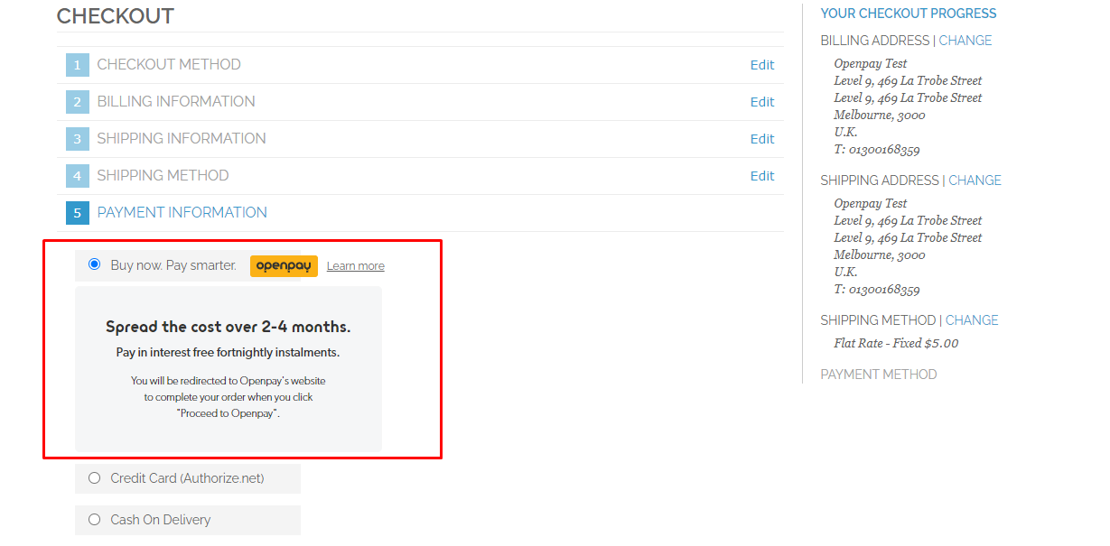
Task: Click step number 3 badge
Action: click(78, 139)
